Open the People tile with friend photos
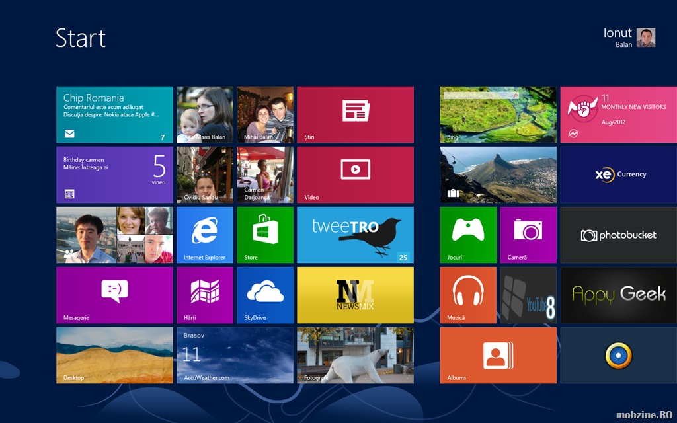Image resolution: width=677 pixels, height=423 pixels. (114, 235)
